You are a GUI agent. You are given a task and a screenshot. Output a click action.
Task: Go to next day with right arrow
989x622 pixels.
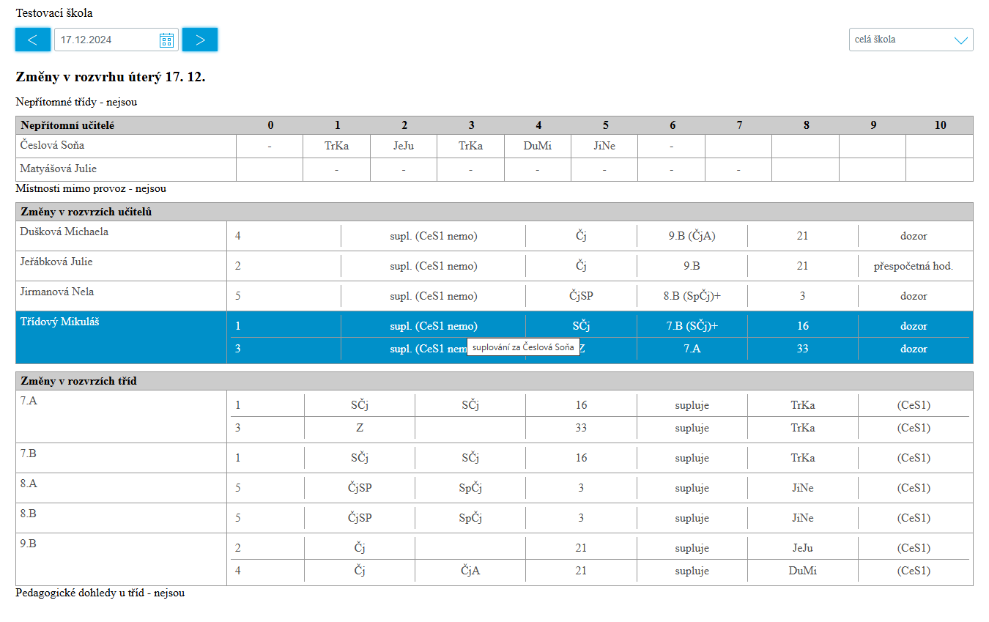click(x=200, y=40)
